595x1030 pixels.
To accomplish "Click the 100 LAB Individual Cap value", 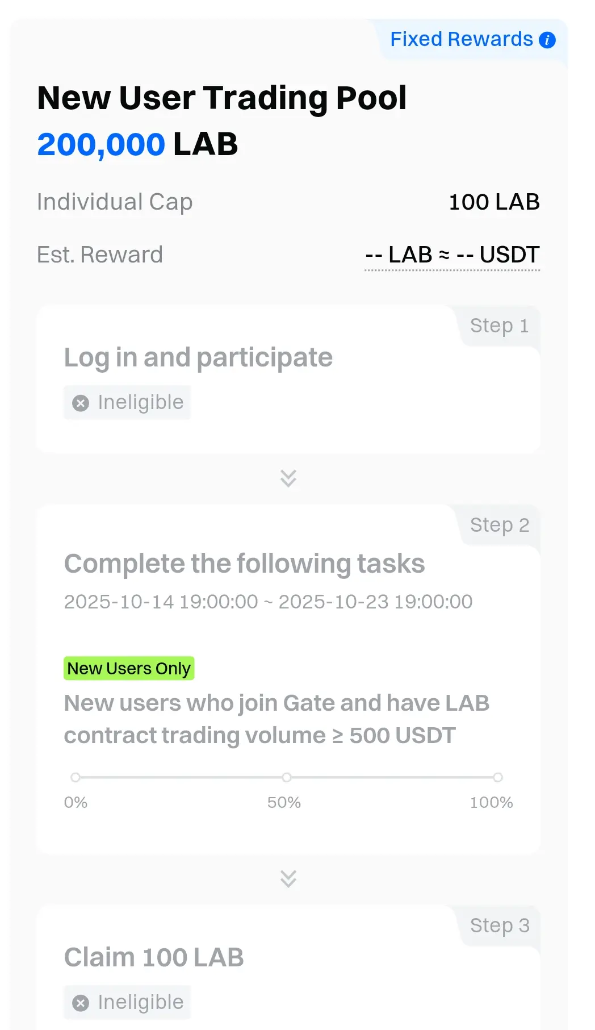I will (494, 202).
